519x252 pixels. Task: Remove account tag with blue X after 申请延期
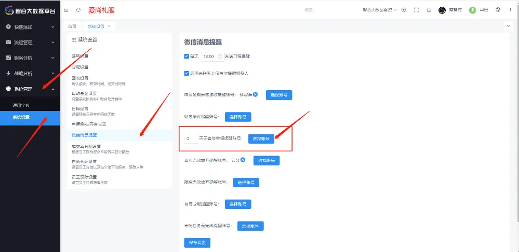[x=256, y=94]
